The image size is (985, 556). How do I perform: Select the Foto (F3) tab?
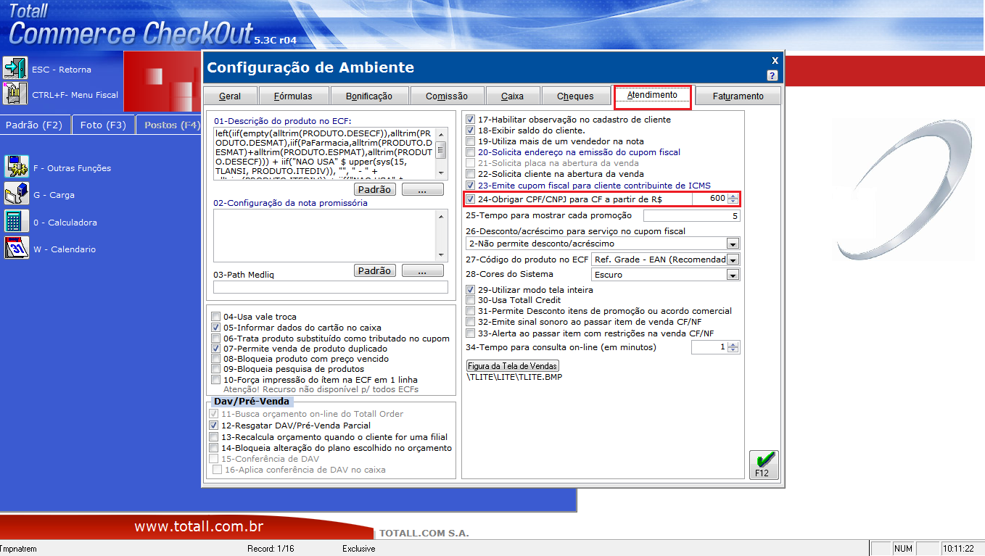(103, 125)
